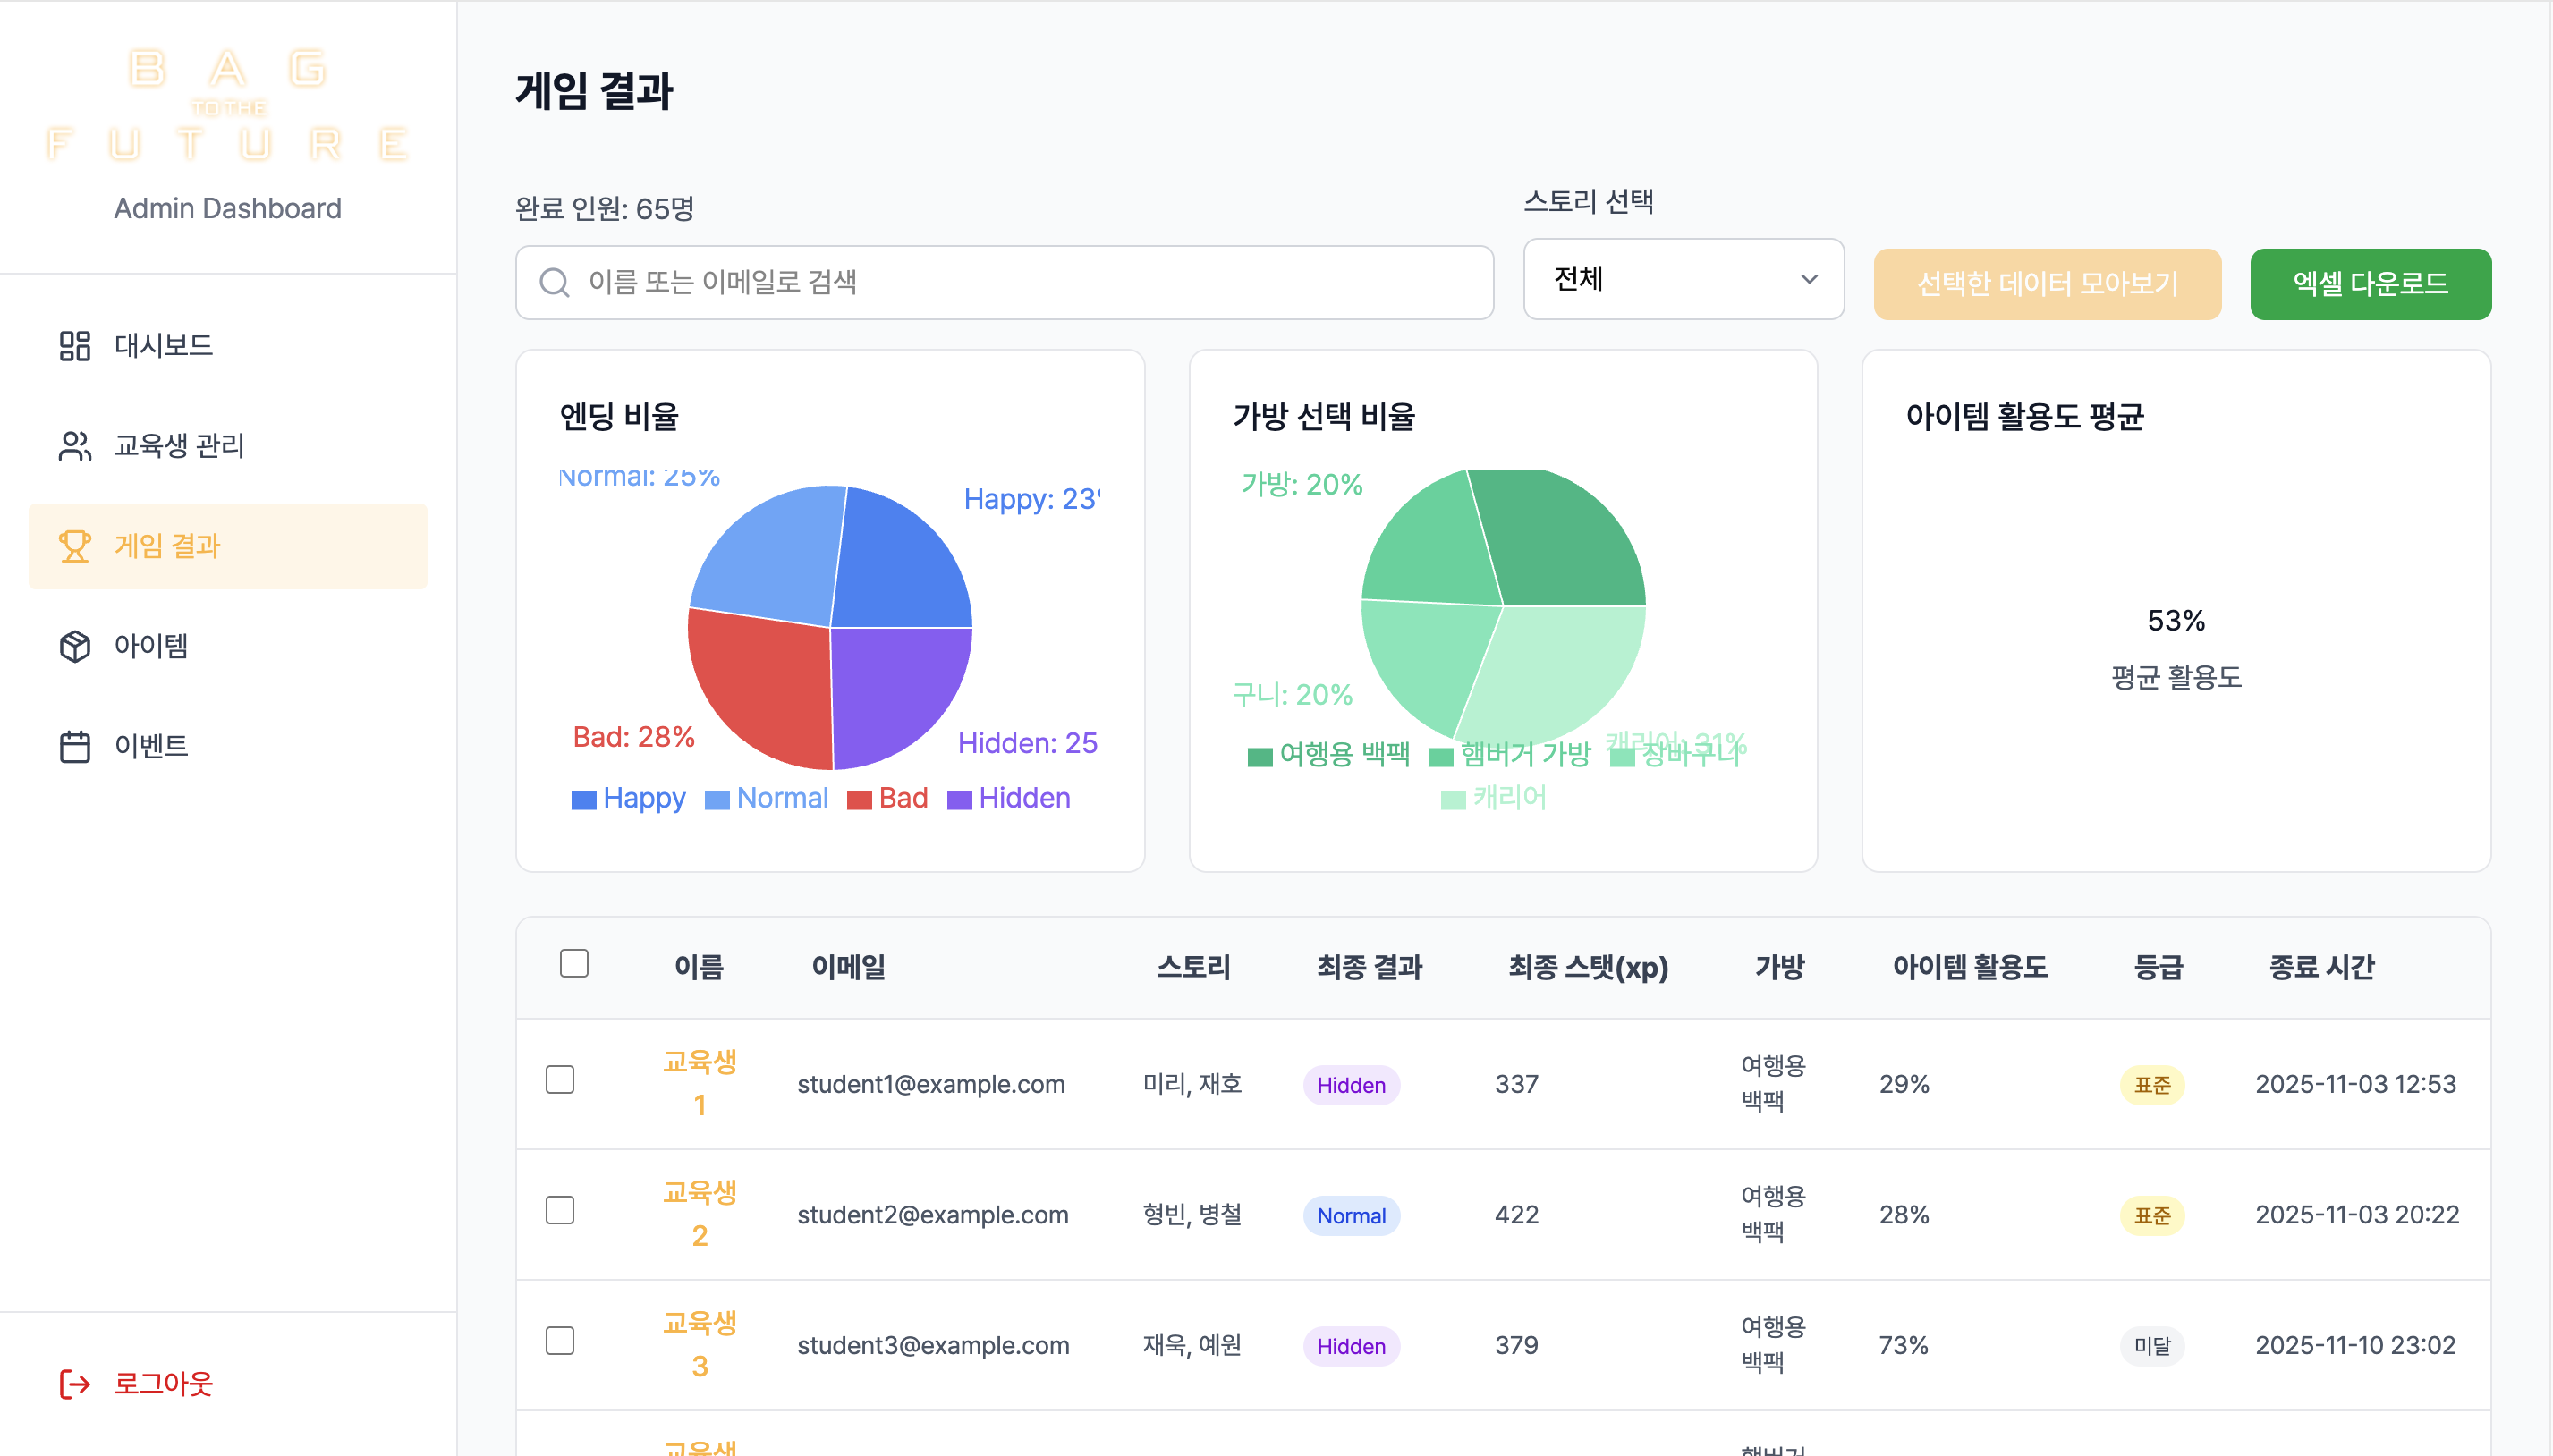Screen dimensions: 2553x1456
Task: Check the box for student1@example.com row
Action: pyautogui.click(x=560, y=1080)
